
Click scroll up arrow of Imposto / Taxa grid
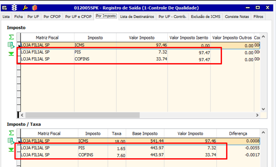point(263,133)
